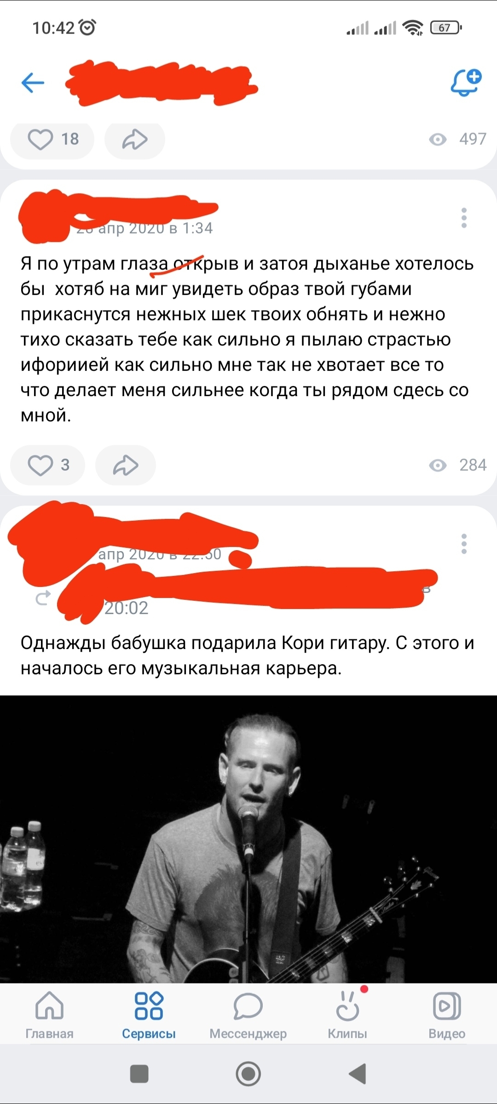Like the poem post with 3 likes
Screen dimensions: 497x1104
(x=48, y=465)
